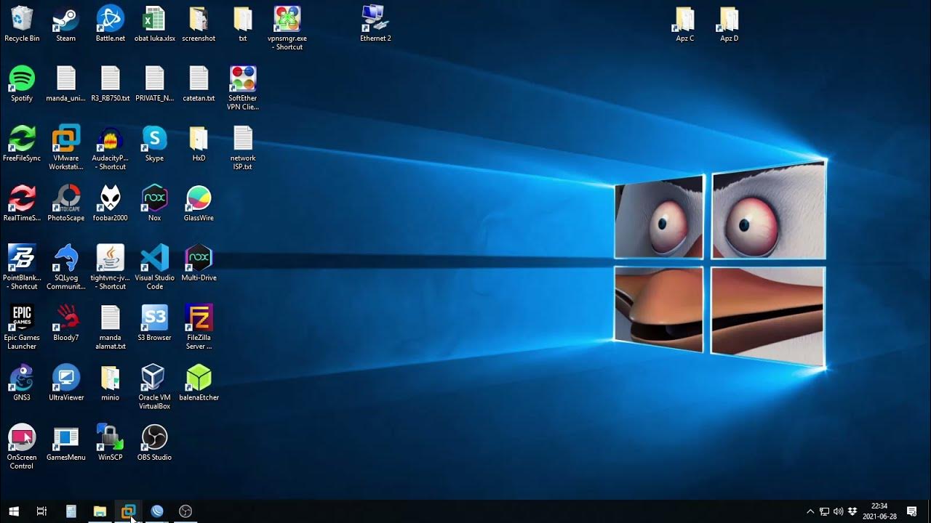Show hidden system tray icons
931x523 pixels.
pyautogui.click(x=810, y=511)
